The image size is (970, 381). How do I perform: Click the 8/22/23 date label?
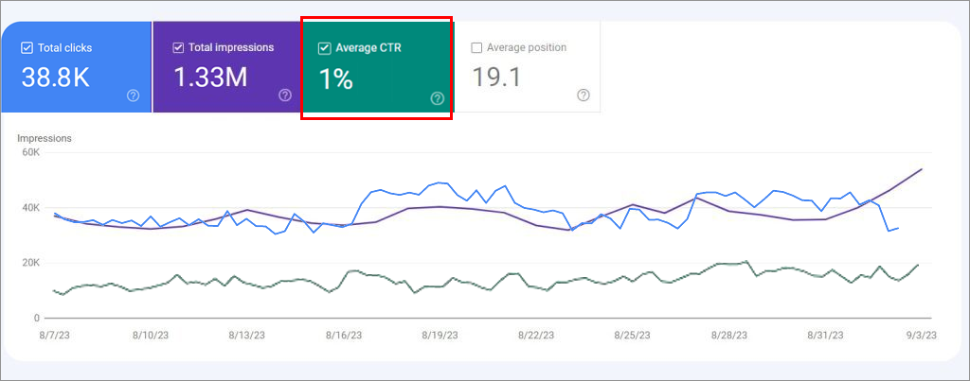(536, 336)
